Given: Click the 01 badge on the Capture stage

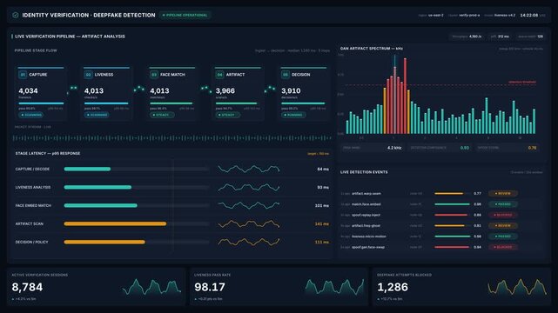Looking at the screenshot, I should [23, 75].
